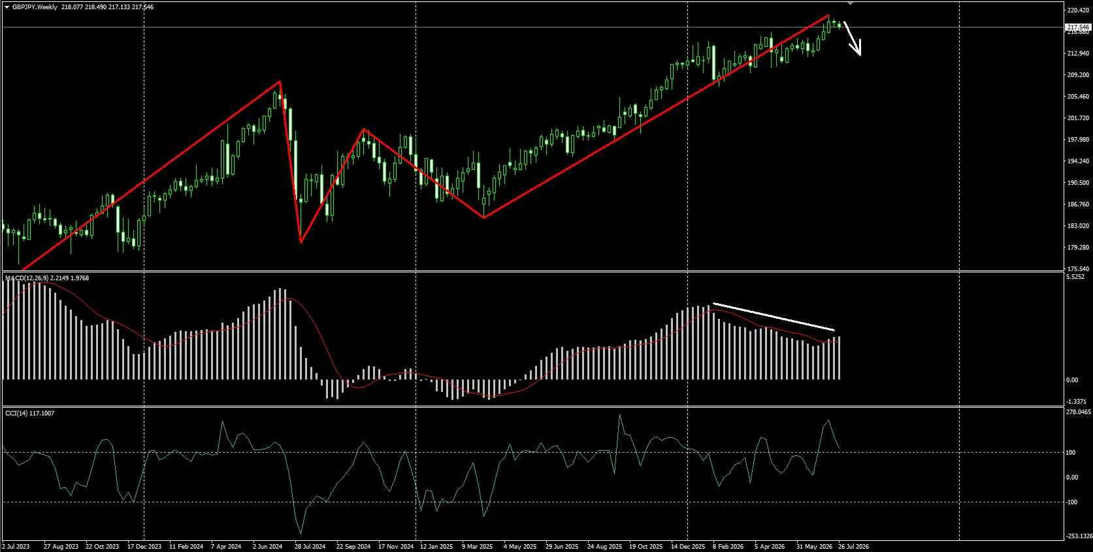The image size is (1093, 552).
Task: Click the 8 Feb 2026 date label
Action: 728,546
